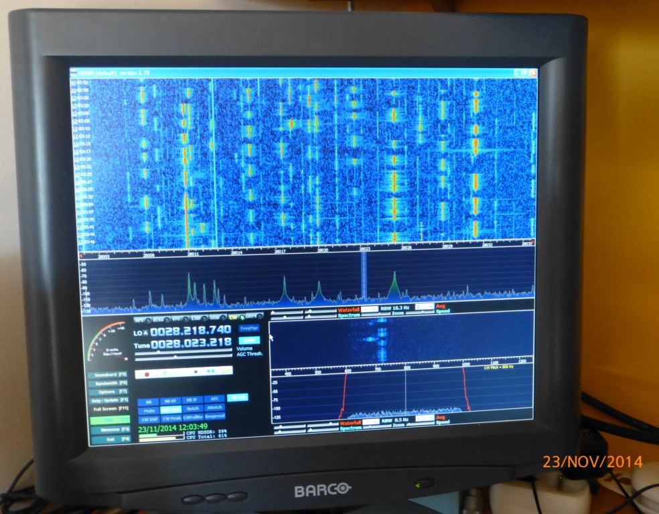The width and height of the screenshot is (659, 514).
Task: Open Help / Update [F1]
Action: coord(110,400)
